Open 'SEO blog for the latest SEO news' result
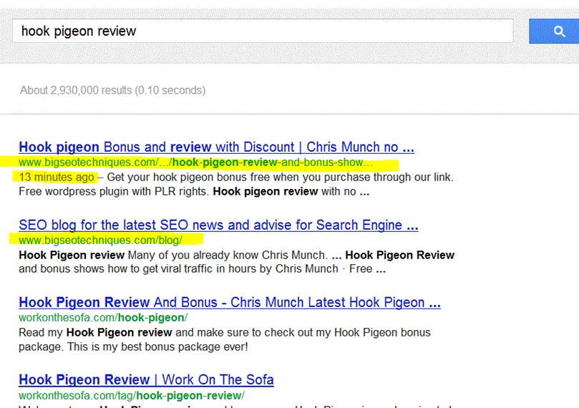This screenshot has width=579, height=408. coord(218,225)
